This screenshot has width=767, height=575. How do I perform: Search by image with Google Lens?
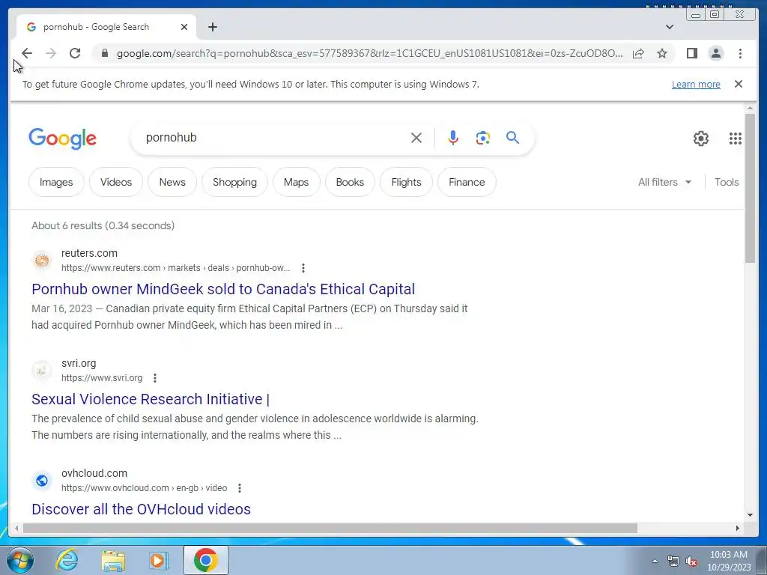(x=483, y=138)
